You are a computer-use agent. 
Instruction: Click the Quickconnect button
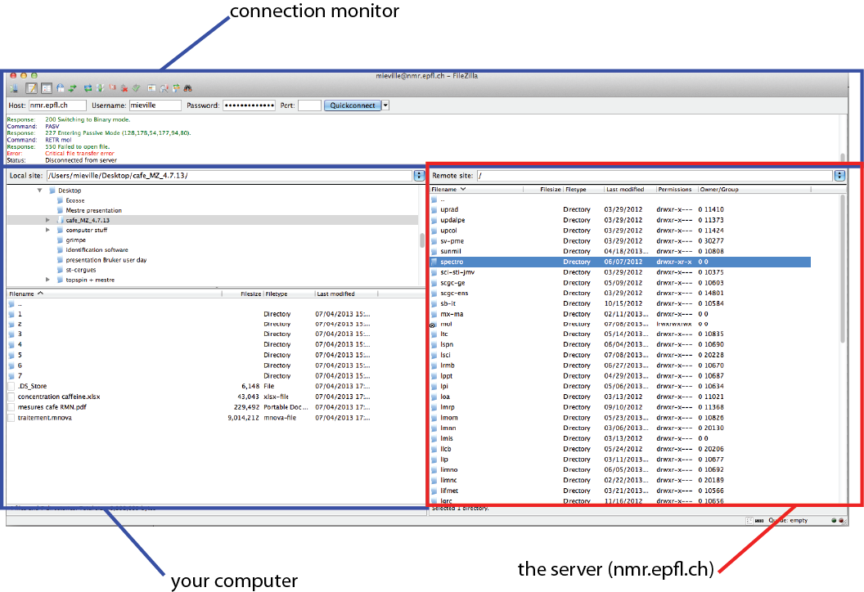[x=352, y=105]
